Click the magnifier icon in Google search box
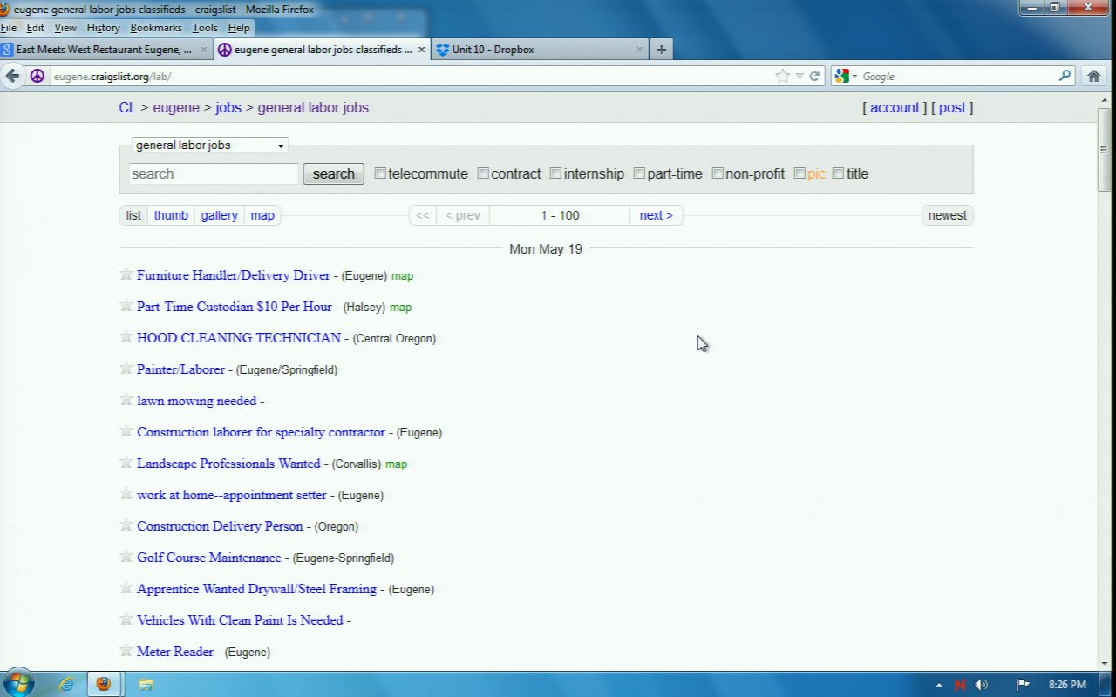1116x697 pixels. (1065, 76)
